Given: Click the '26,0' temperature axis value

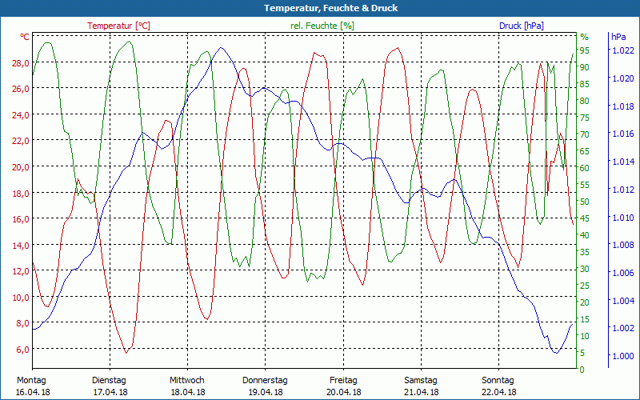Looking at the screenshot, I should pyautogui.click(x=21, y=89).
